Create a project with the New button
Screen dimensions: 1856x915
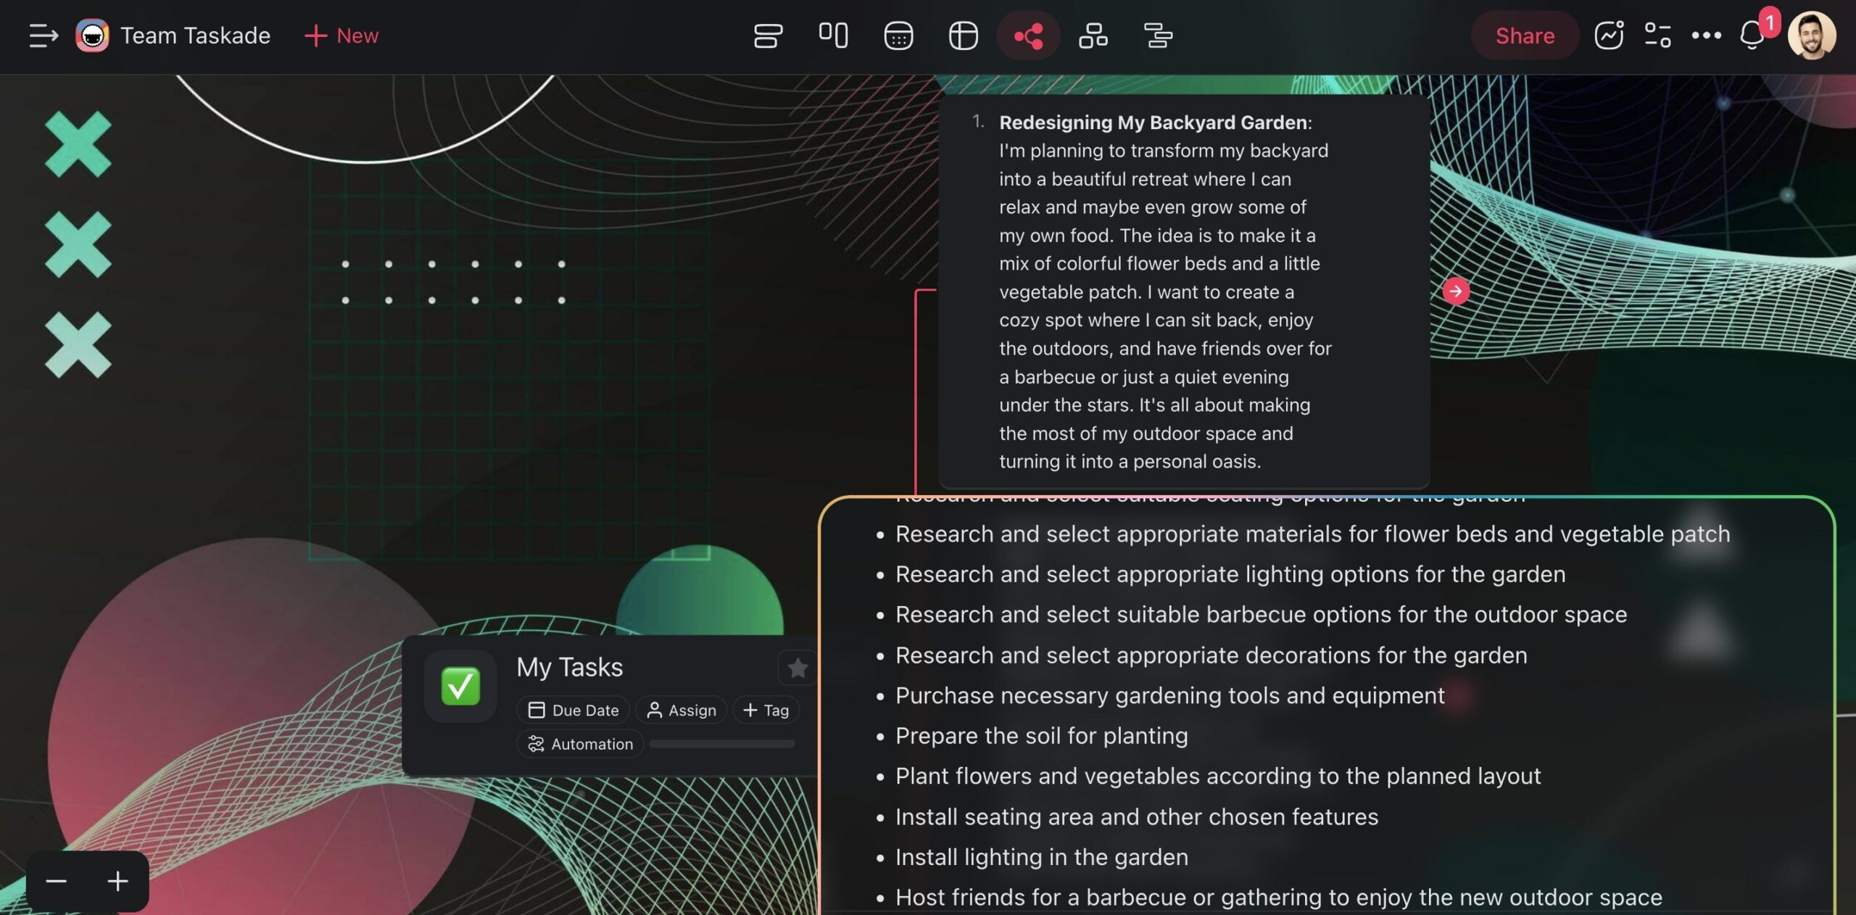[341, 35]
